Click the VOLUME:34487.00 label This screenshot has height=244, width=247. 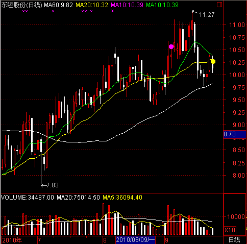click(28, 198)
